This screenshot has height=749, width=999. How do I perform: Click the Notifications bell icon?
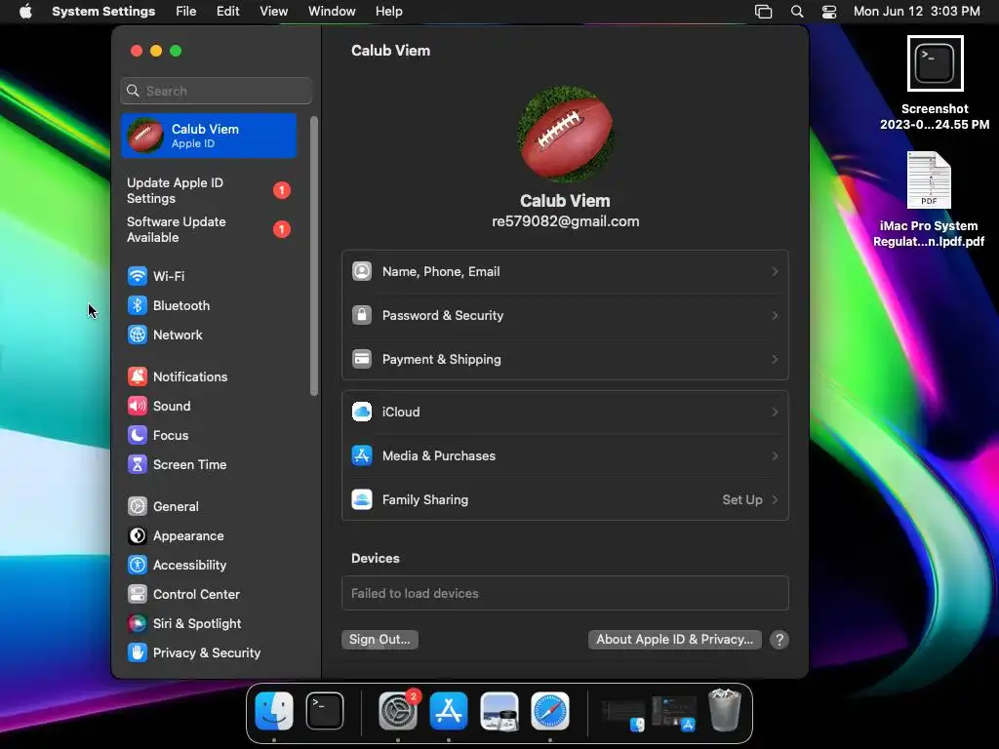pyautogui.click(x=137, y=376)
